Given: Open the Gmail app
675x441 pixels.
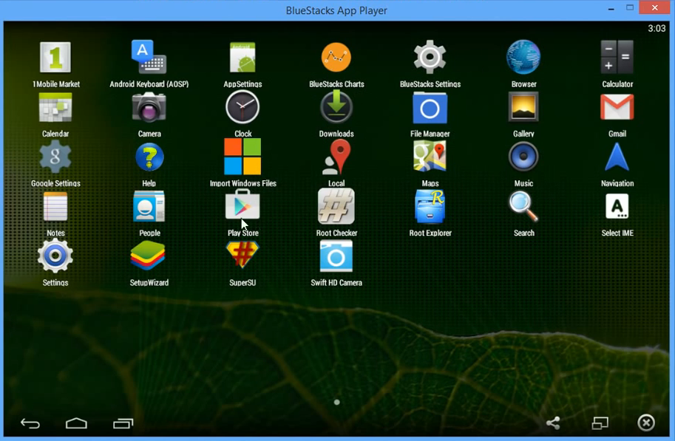Looking at the screenshot, I should click(617, 107).
